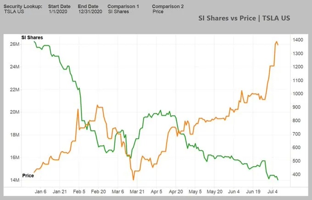
Task: Click the Mar 21 date axis tick
Action: [x=137, y=192]
